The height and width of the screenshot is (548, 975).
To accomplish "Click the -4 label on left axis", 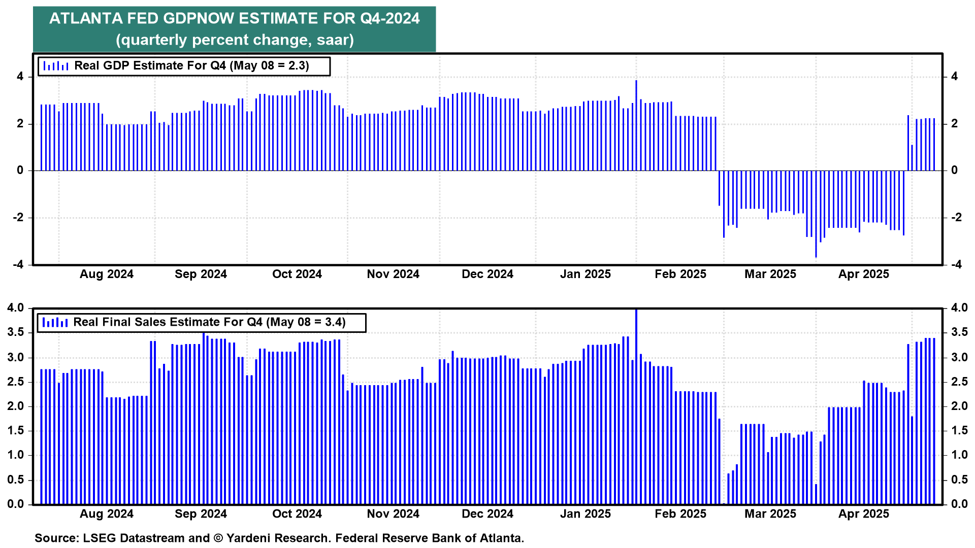I will [x=18, y=264].
